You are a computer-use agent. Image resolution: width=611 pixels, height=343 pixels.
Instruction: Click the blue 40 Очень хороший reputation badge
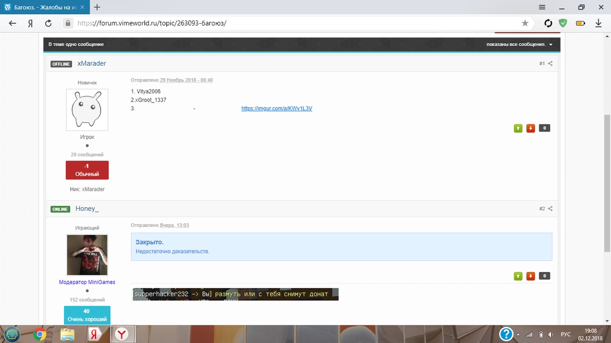[x=87, y=315]
